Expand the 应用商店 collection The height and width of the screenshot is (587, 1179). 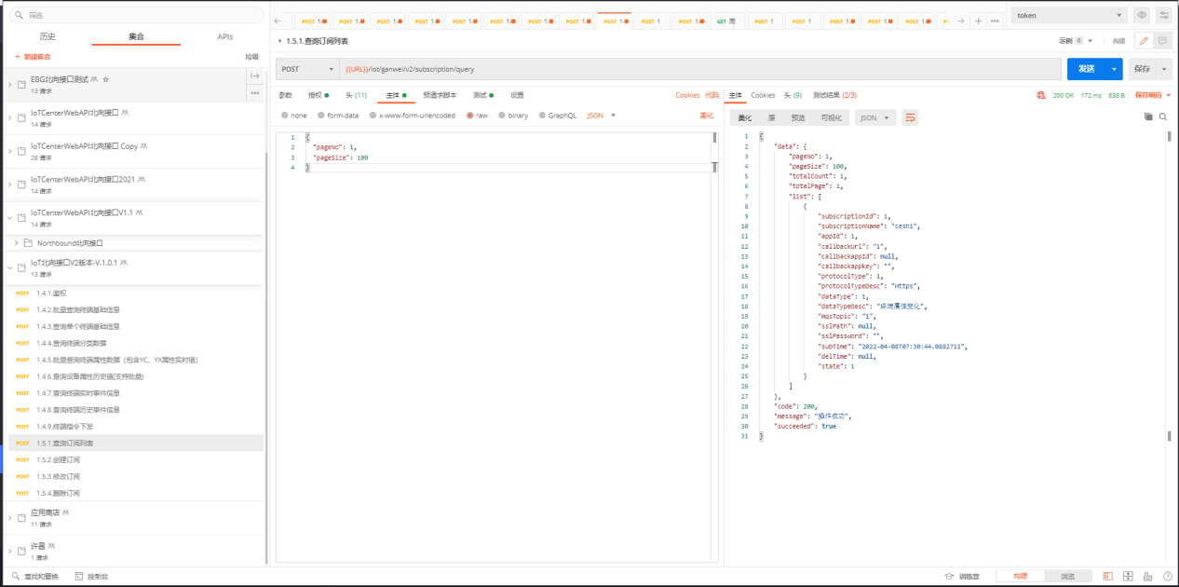click(x=9, y=516)
